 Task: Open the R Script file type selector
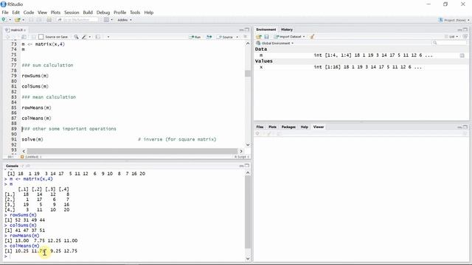point(242,157)
